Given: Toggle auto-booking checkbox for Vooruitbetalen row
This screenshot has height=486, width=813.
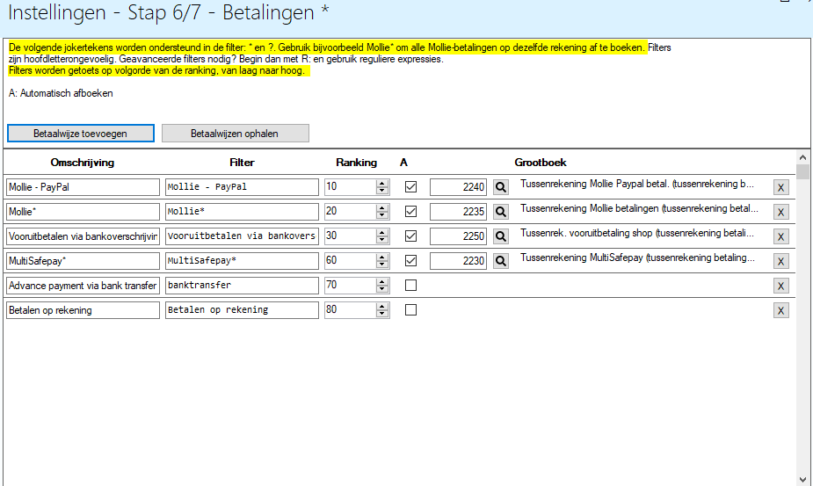Looking at the screenshot, I should tap(410, 236).
